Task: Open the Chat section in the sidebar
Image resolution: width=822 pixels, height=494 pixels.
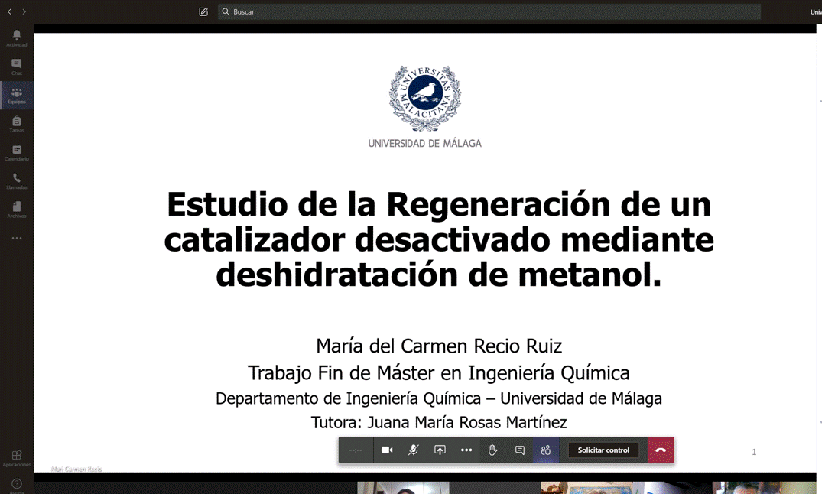Action: coord(17,67)
